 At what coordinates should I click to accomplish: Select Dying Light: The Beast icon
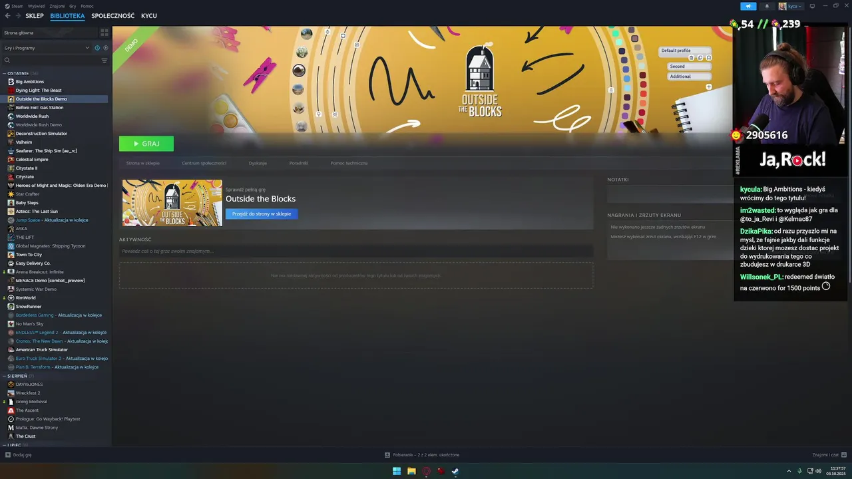coord(11,90)
